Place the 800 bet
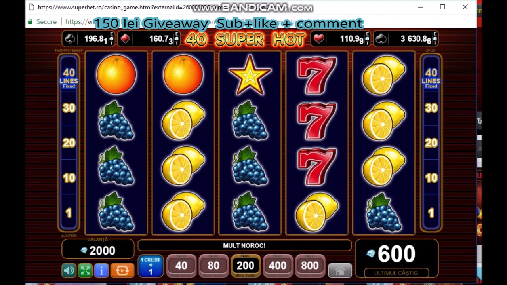 click(310, 266)
